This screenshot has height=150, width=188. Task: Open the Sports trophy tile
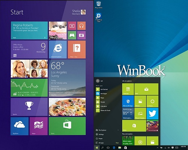[29, 107]
